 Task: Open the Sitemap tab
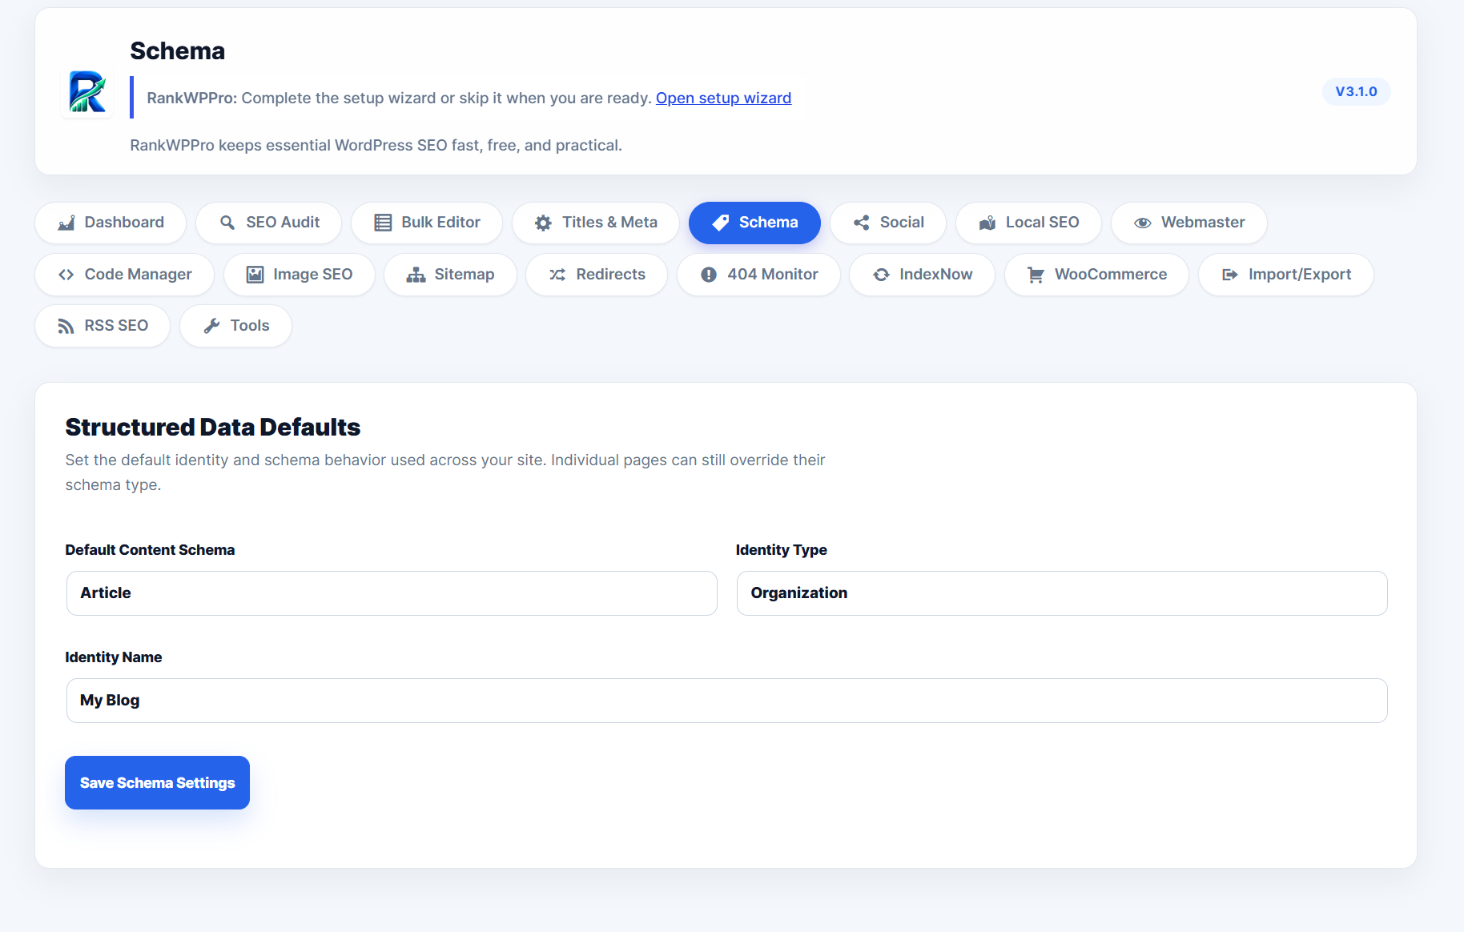coord(450,275)
